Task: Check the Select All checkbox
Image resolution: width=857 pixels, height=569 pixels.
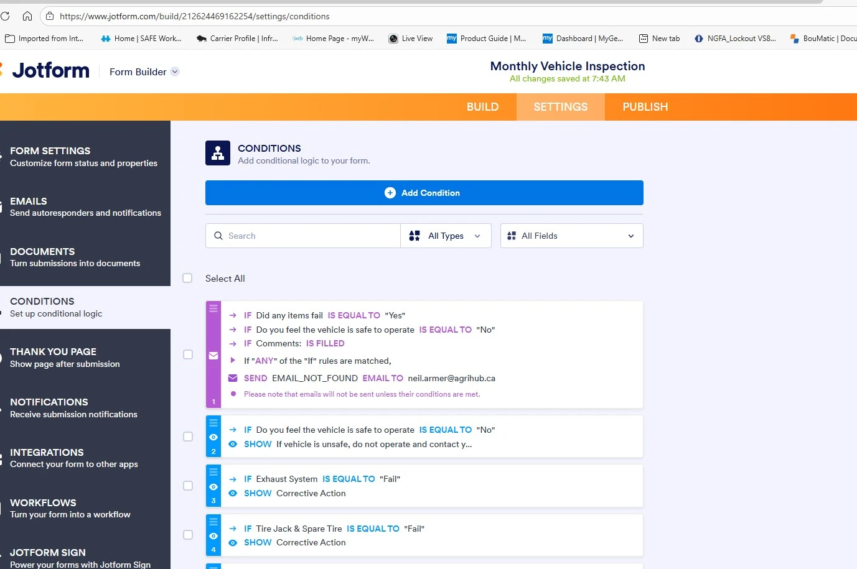Action: 187,278
